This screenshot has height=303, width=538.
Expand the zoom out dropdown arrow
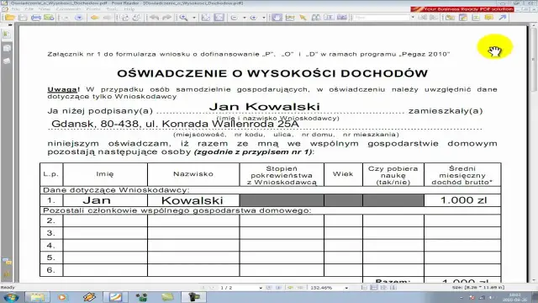[x=245, y=18]
